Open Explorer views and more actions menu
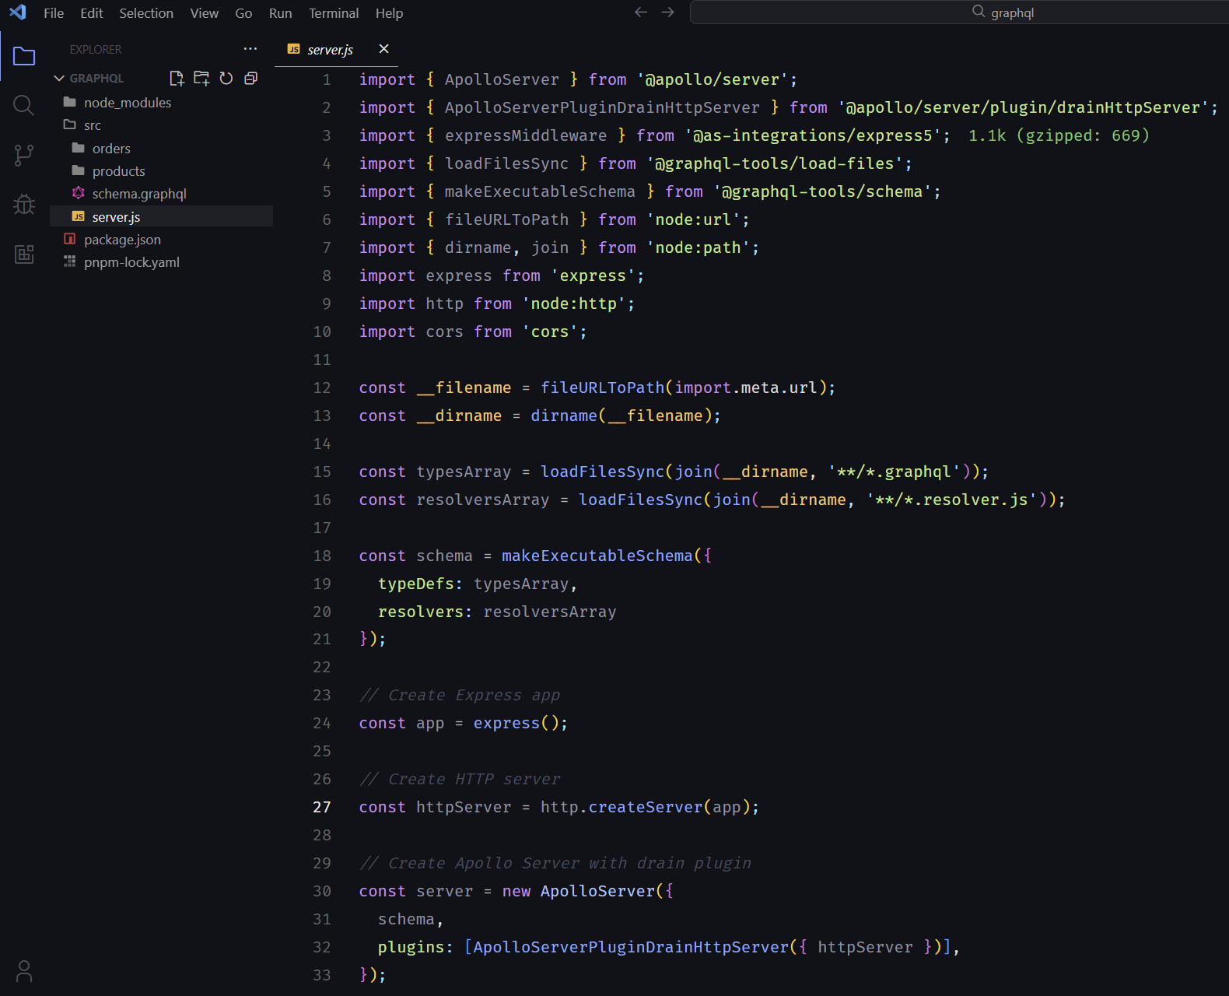The width and height of the screenshot is (1229, 996). pyautogui.click(x=250, y=49)
